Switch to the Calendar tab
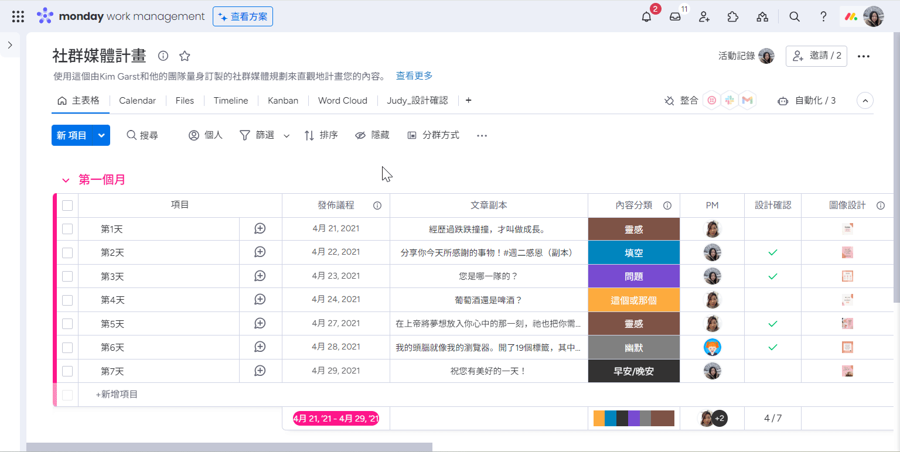The width and height of the screenshot is (900, 452). pyautogui.click(x=137, y=101)
